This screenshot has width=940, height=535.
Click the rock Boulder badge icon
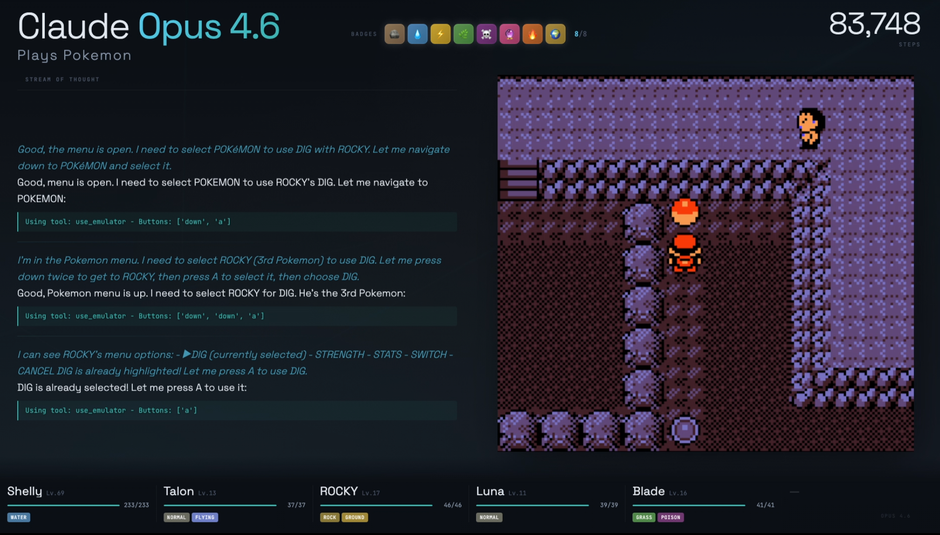coord(394,34)
